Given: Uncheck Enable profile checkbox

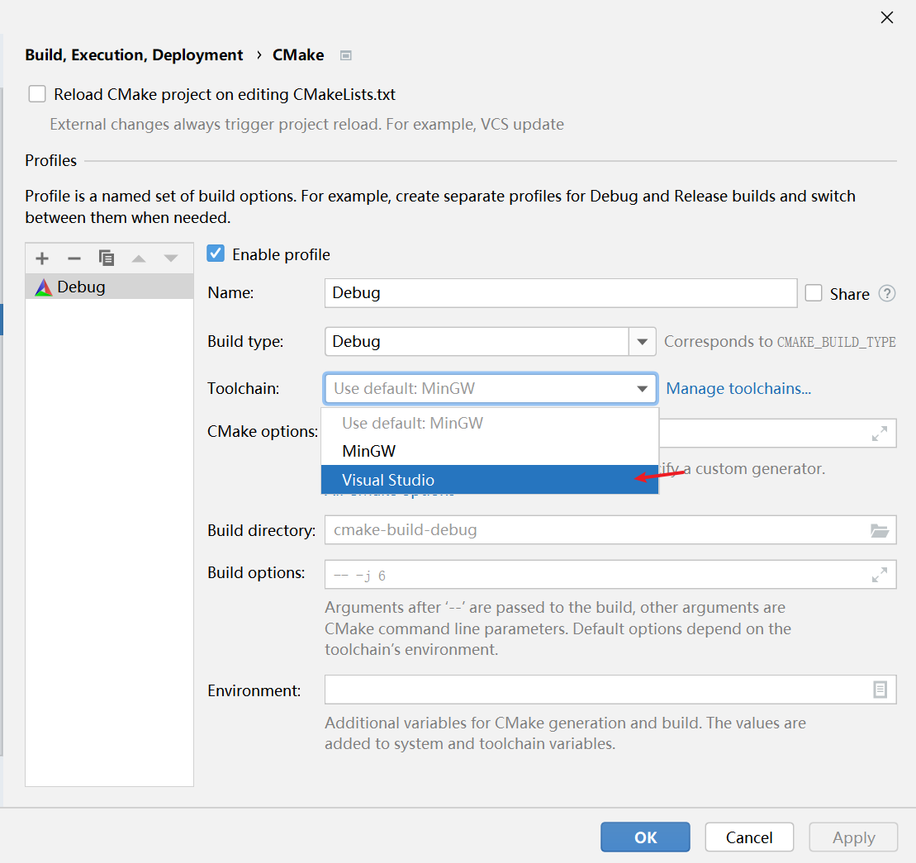Looking at the screenshot, I should pos(216,254).
